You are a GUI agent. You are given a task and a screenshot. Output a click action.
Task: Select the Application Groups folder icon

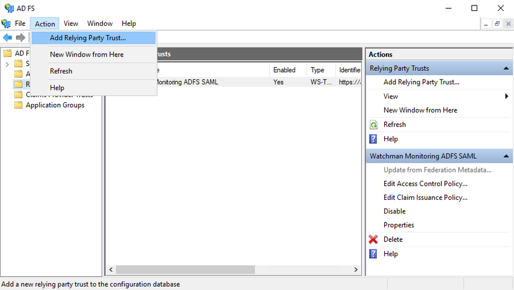19,105
